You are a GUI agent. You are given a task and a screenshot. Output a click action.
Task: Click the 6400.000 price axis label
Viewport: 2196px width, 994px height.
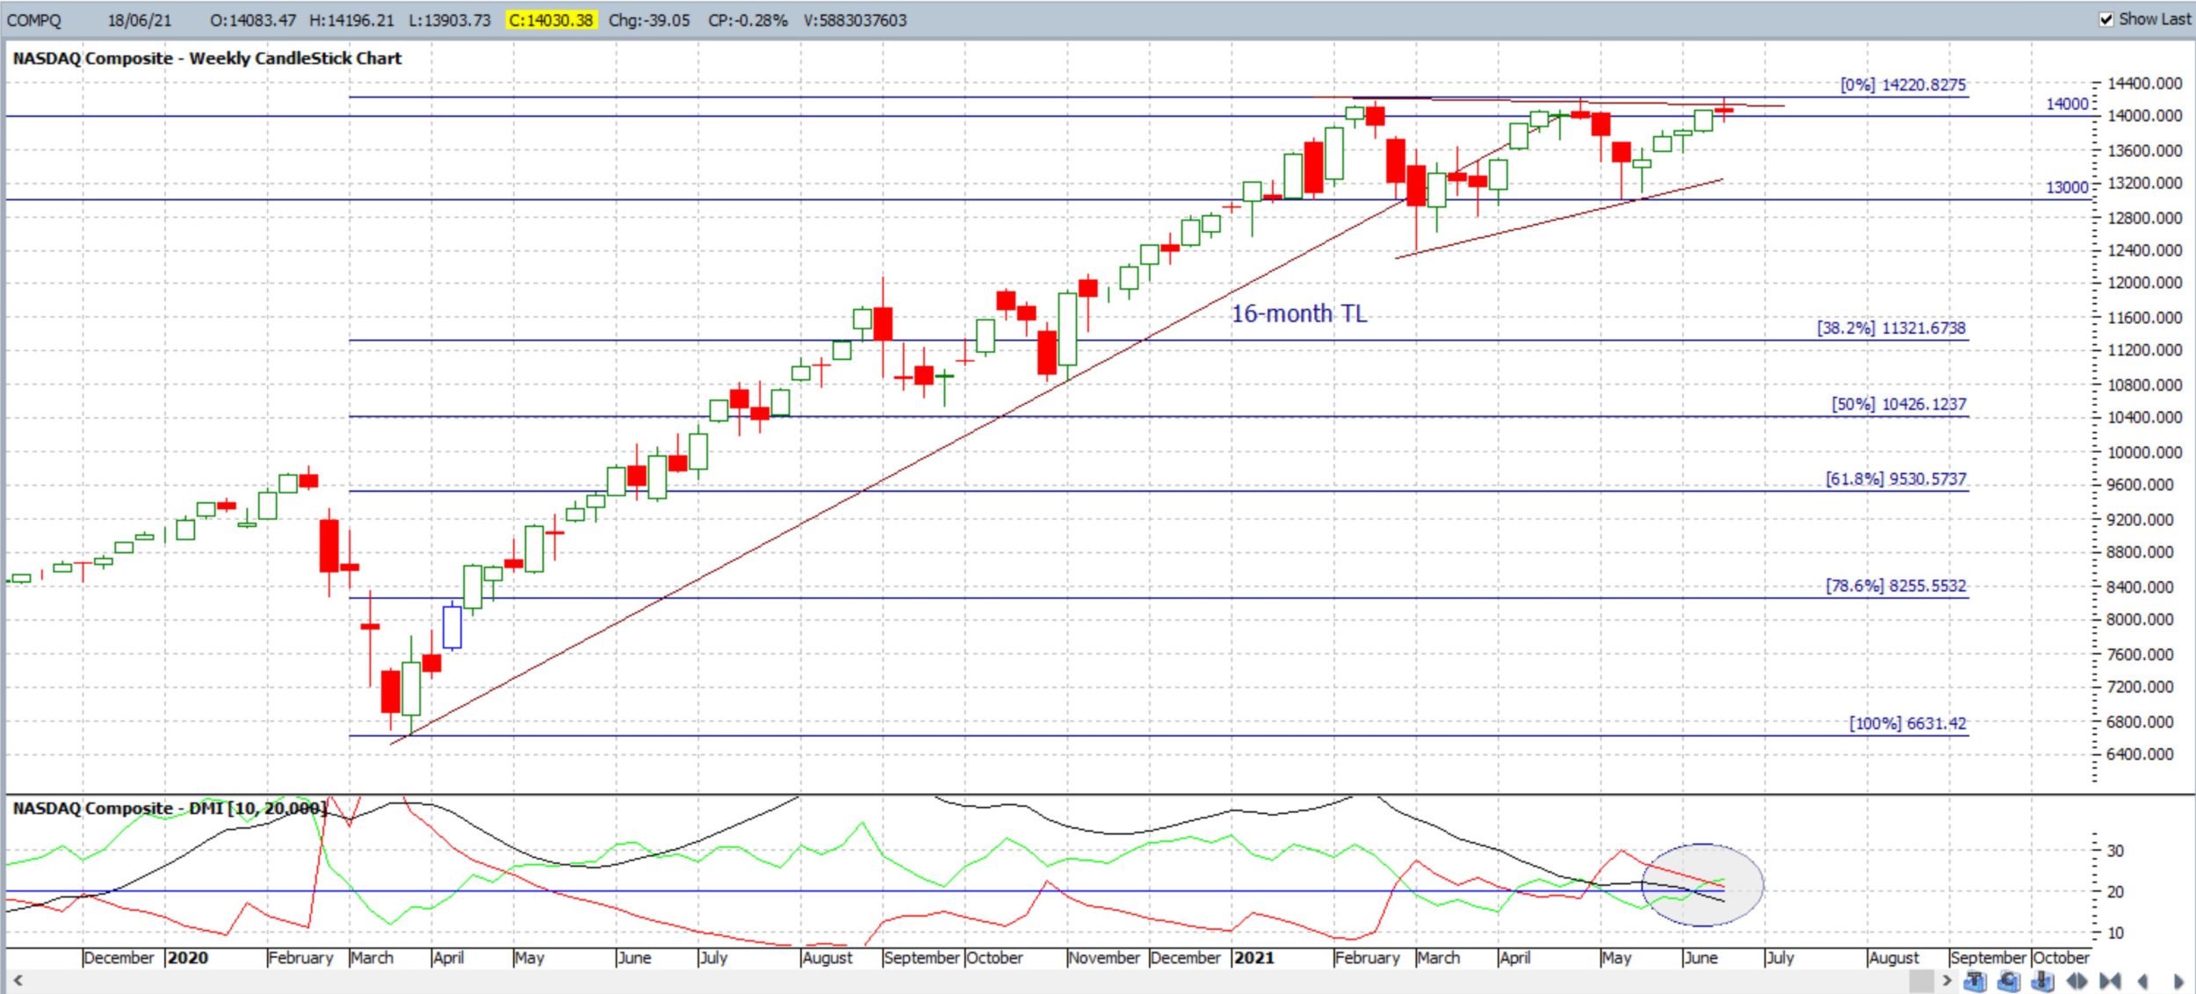[x=2141, y=754]
